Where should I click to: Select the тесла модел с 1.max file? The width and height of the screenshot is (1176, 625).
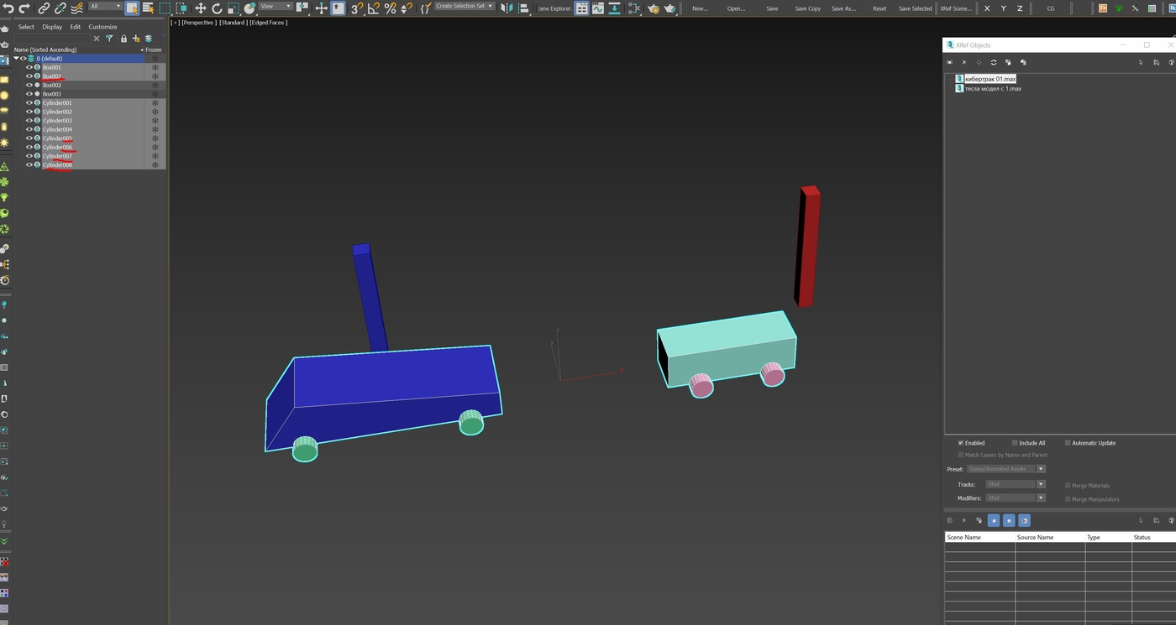point(993,89)
